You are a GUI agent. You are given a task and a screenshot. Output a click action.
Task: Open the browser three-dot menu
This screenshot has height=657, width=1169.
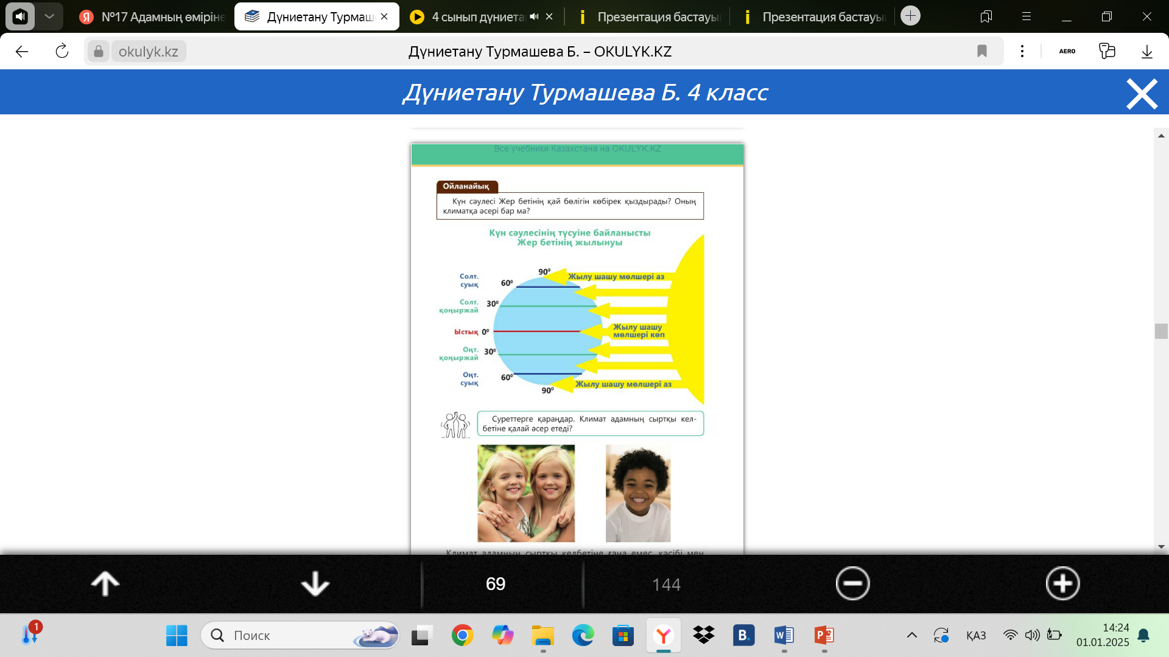tap(1022, 52)
